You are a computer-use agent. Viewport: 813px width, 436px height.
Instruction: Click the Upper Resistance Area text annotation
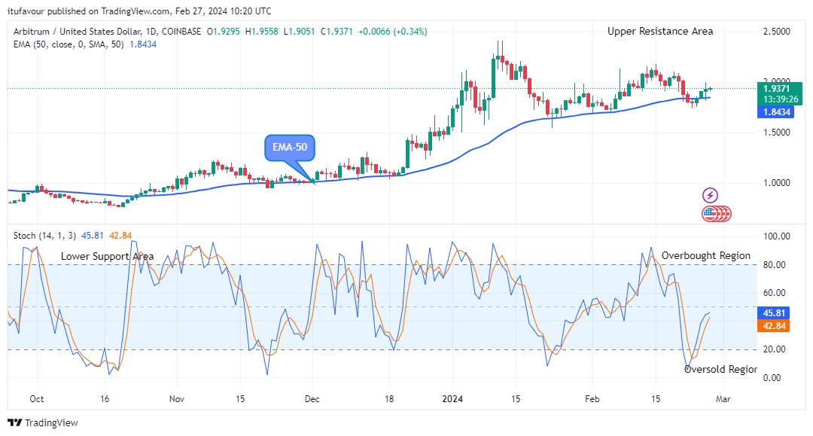660,31
